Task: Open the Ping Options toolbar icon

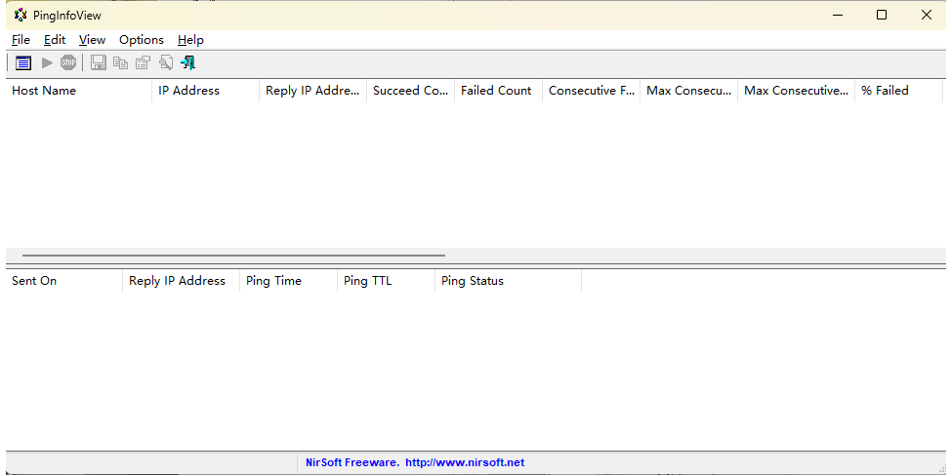Action: pos(23,62)
